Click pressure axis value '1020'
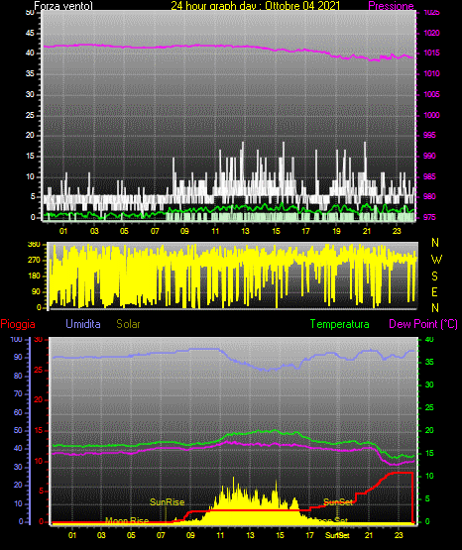 tap(431, 33)
